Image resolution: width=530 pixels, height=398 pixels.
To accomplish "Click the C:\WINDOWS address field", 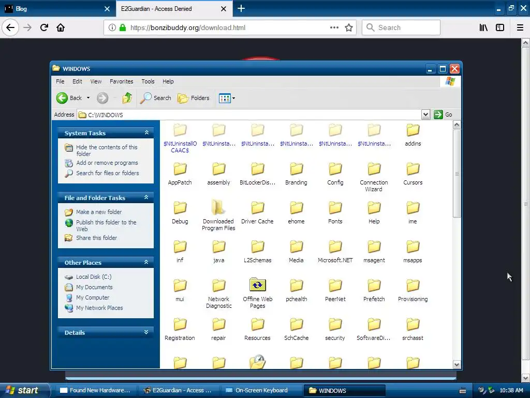I will coord(249,115).
